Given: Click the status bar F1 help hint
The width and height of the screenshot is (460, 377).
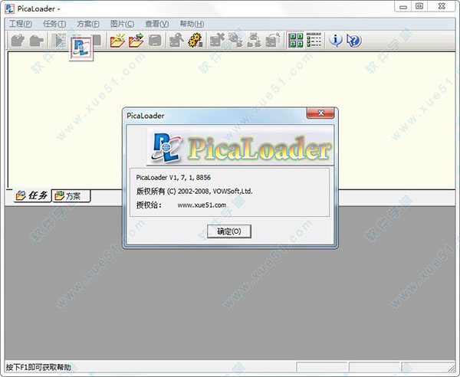Looking at the screenshot, I should click(x=38, y=367).
